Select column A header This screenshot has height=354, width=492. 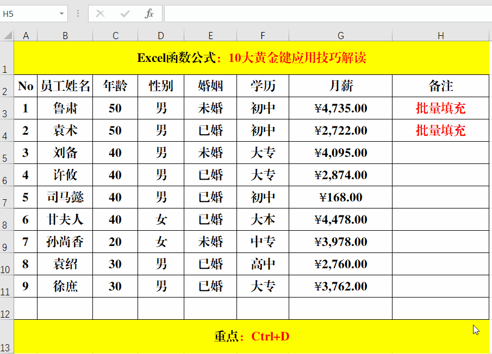point(26,35)
